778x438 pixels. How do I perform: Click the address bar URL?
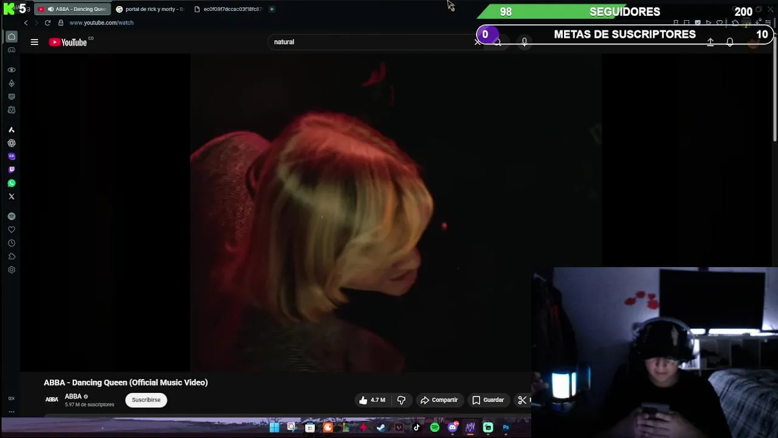pyautogui.click(x=102, y=23)
